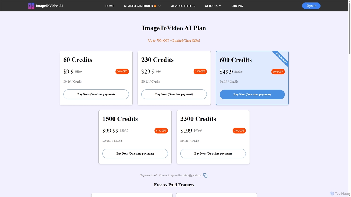Screen dimensions: 351x197
Task: Click the $9.9 price
Action: (x=69, y=72)
